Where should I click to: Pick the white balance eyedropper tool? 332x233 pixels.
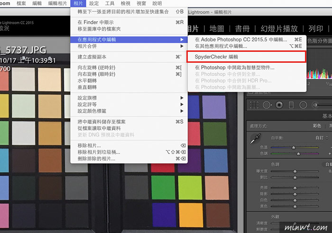point(256,138)
